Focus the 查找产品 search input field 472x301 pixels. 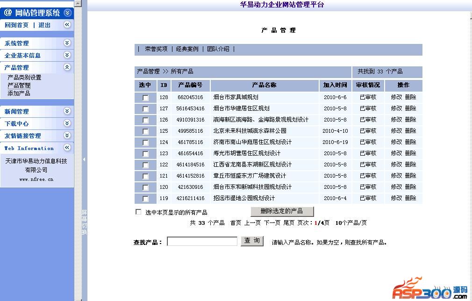[x=202, y=241]
